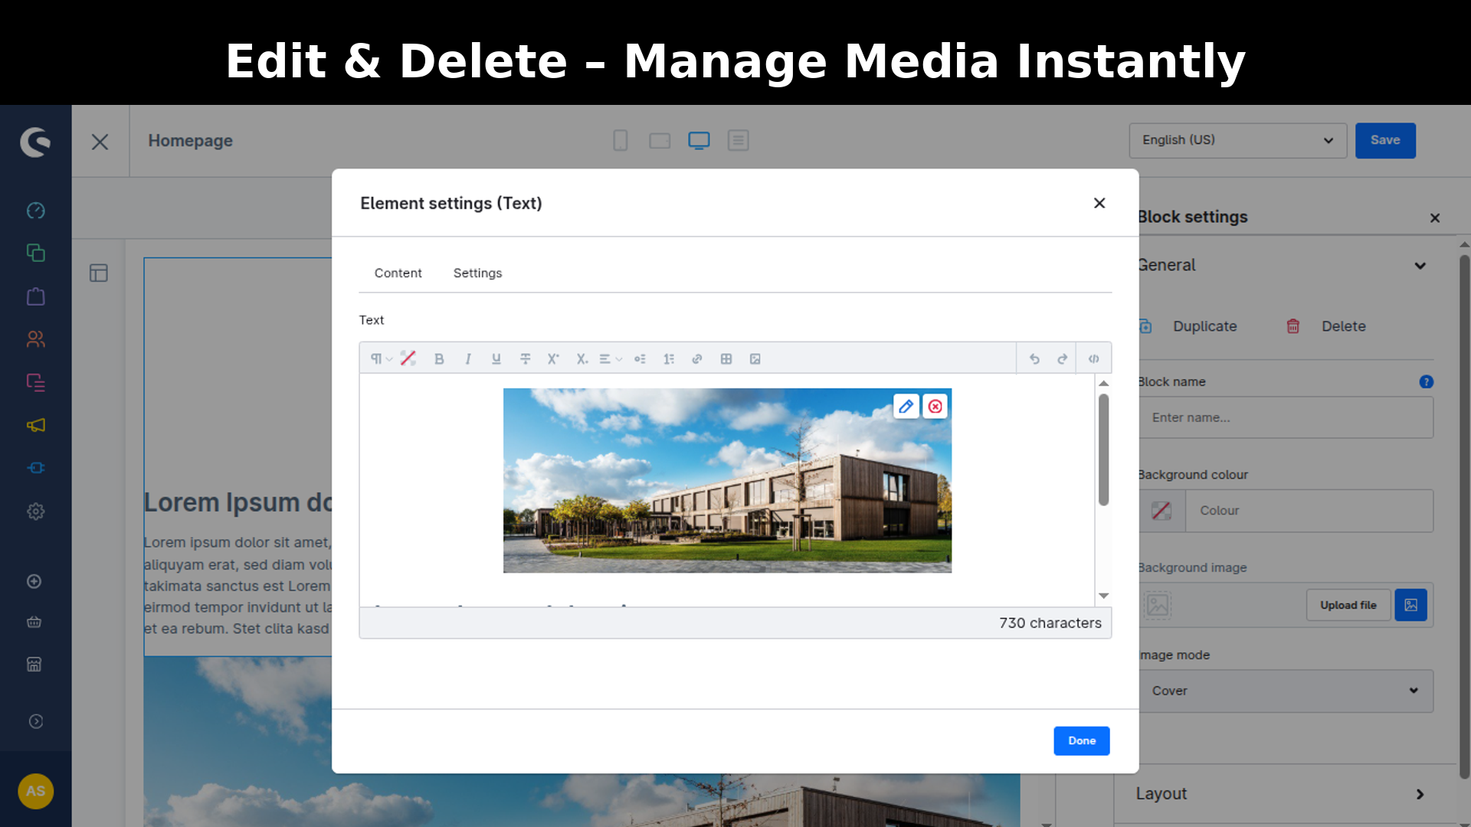Open the media library blue icon

pos(1410,605)
